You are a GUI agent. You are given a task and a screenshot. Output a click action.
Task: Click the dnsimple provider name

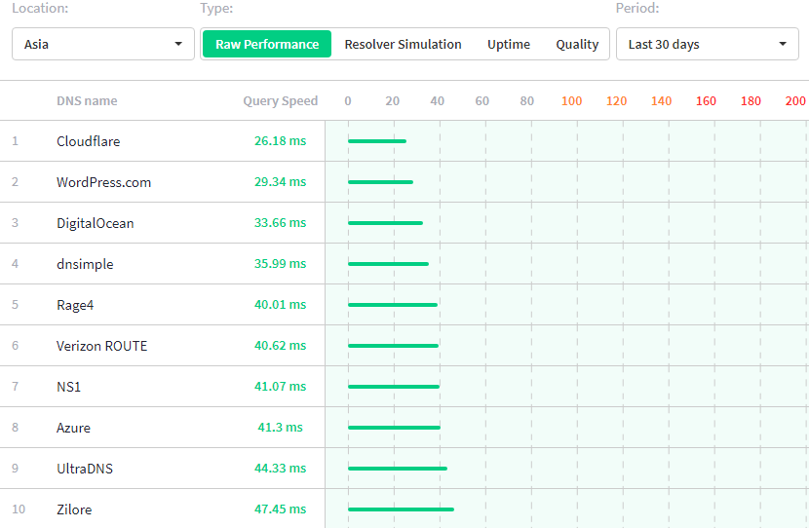click(x=85, y=264)
